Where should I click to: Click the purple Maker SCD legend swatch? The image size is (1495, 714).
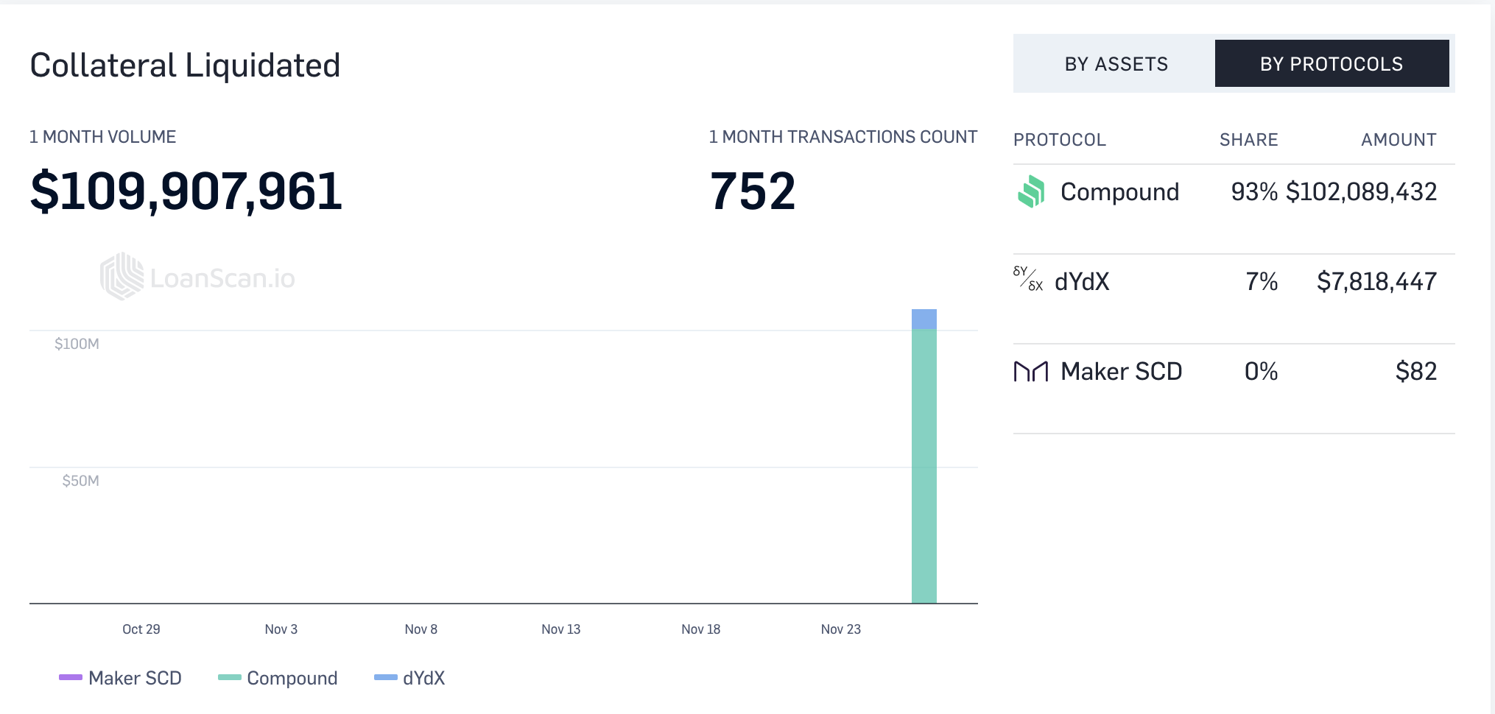point(71,677)
